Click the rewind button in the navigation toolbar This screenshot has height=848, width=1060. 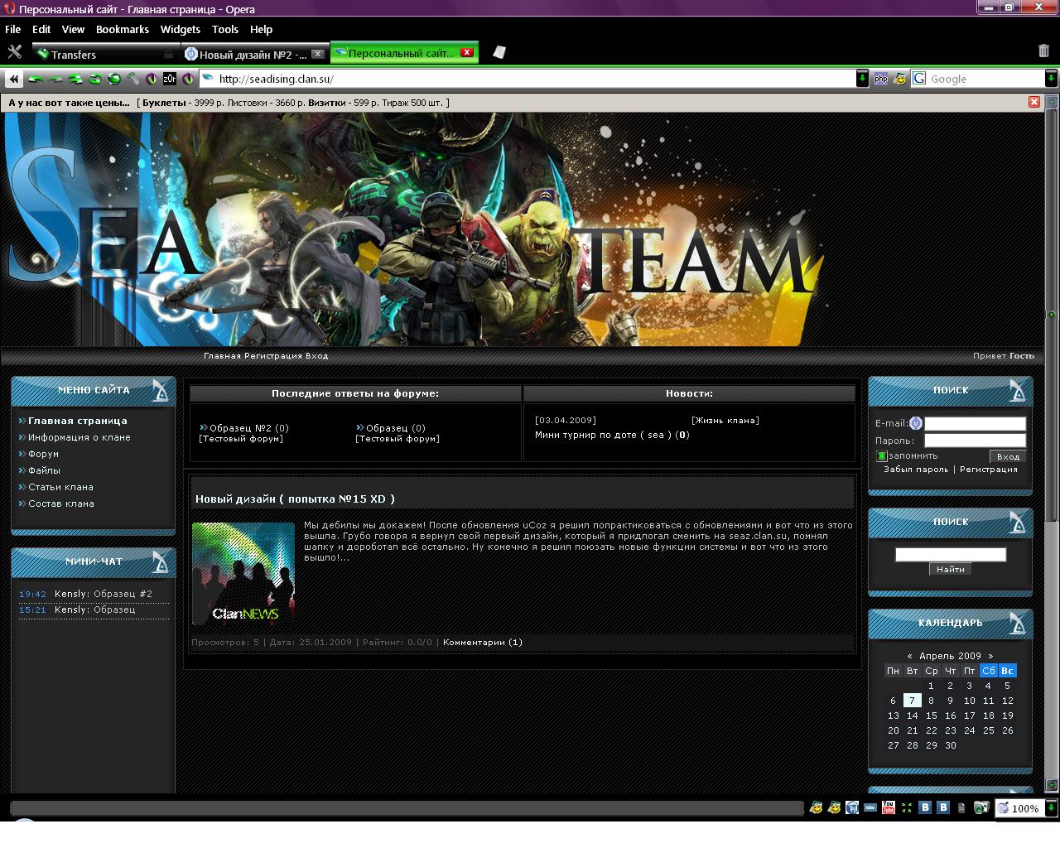(13, 79)
